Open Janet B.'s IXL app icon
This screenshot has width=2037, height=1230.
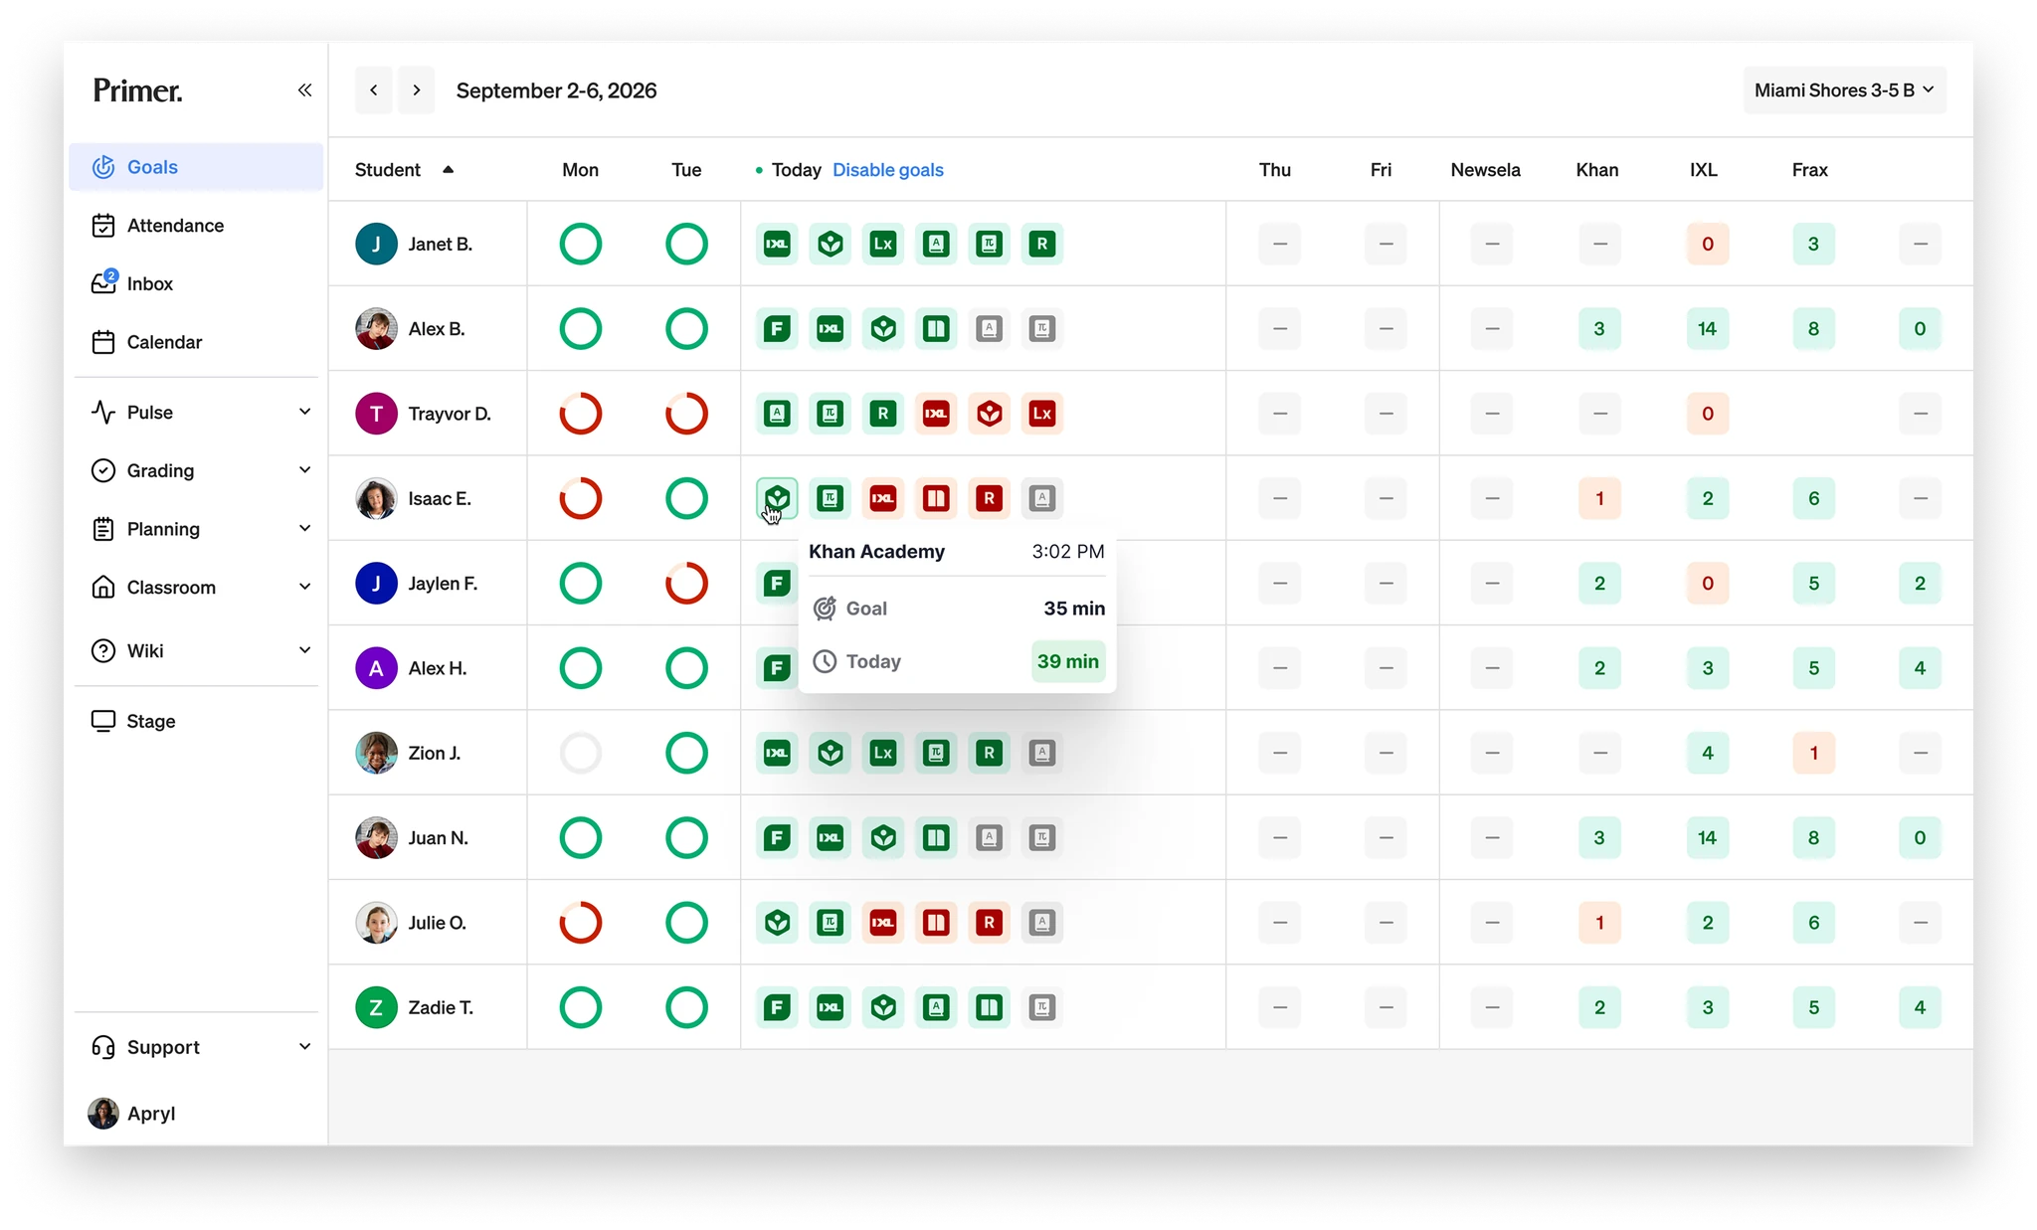pyautogui.click(x=777, y=244)
